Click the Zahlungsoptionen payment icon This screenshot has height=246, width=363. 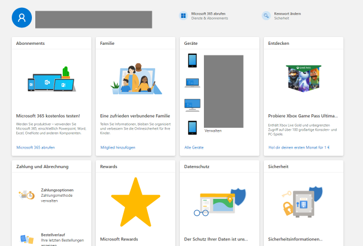[x=27, y=195]
